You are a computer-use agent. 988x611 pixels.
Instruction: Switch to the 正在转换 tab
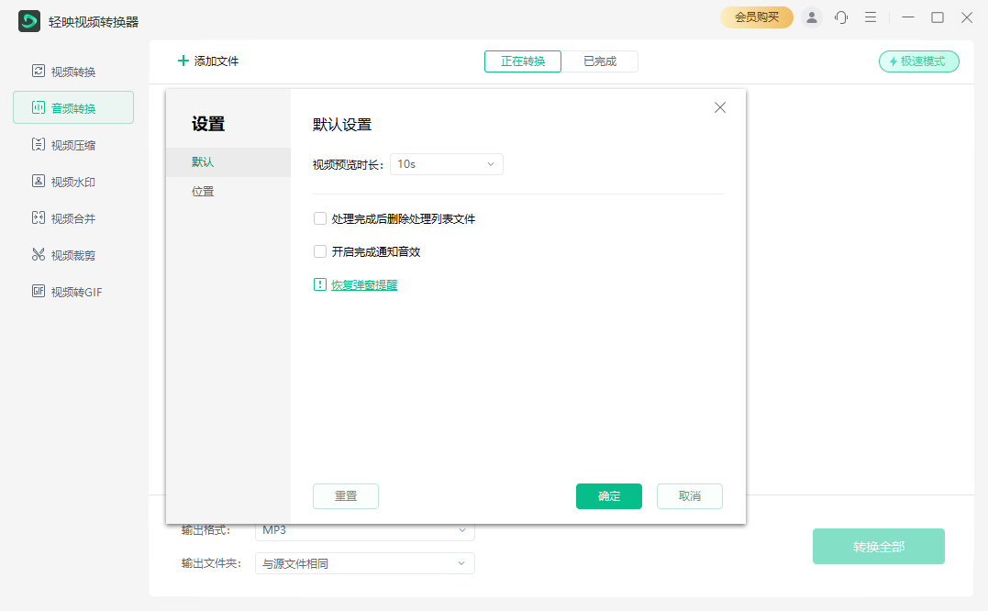522,61
